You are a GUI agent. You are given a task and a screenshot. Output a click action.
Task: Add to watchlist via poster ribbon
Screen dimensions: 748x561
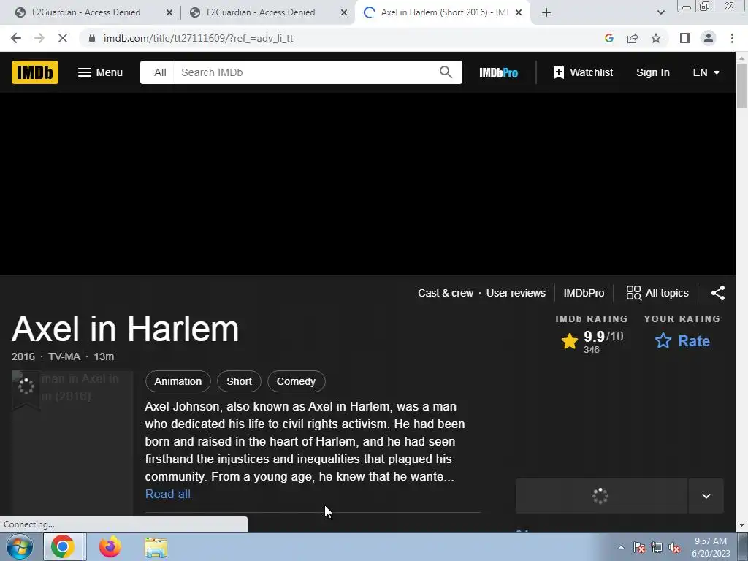coord(26,389)
